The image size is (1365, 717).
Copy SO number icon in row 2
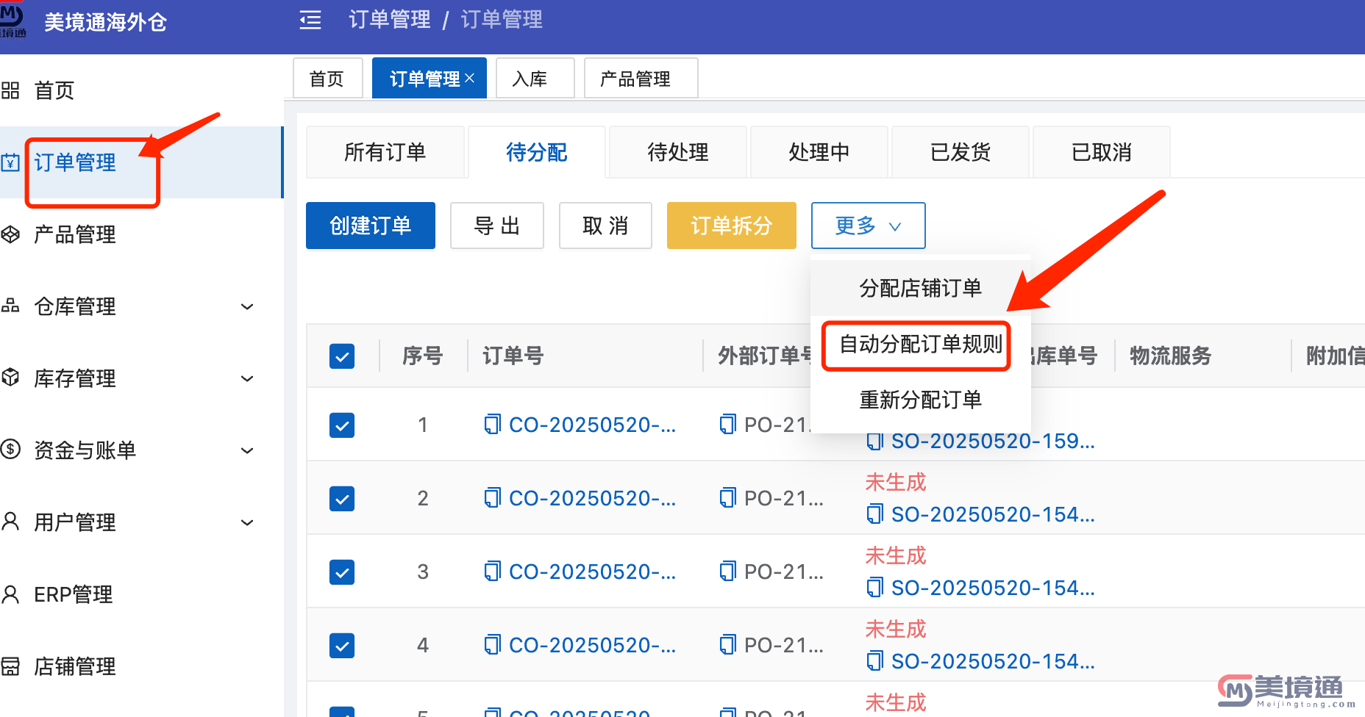[875, 514]
